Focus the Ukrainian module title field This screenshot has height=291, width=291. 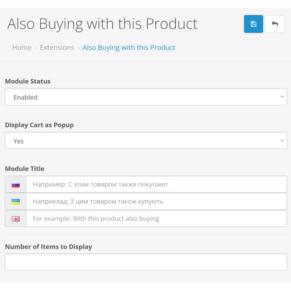click(x=157, y=201)
